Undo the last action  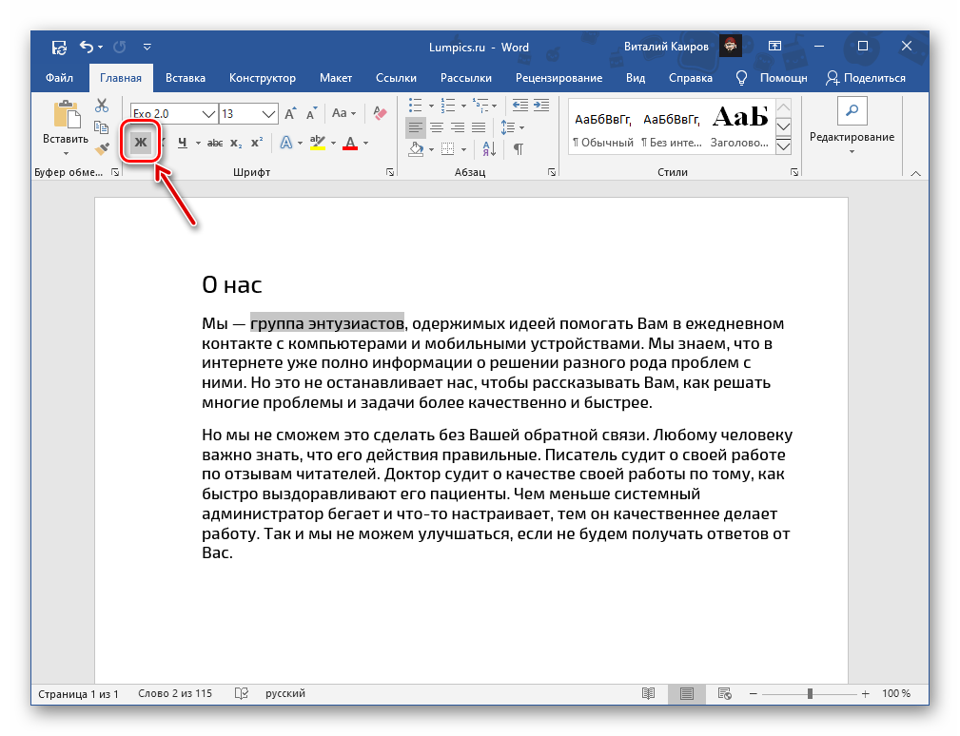click(87, 47)
